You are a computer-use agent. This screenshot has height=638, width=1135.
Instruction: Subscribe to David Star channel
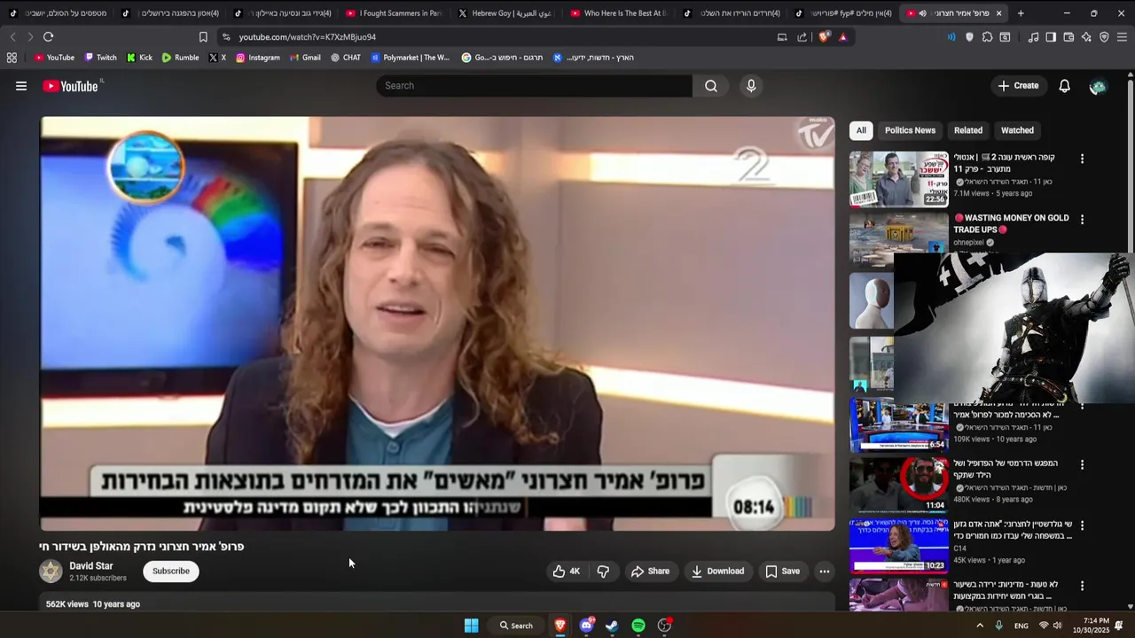click(171, 572)
